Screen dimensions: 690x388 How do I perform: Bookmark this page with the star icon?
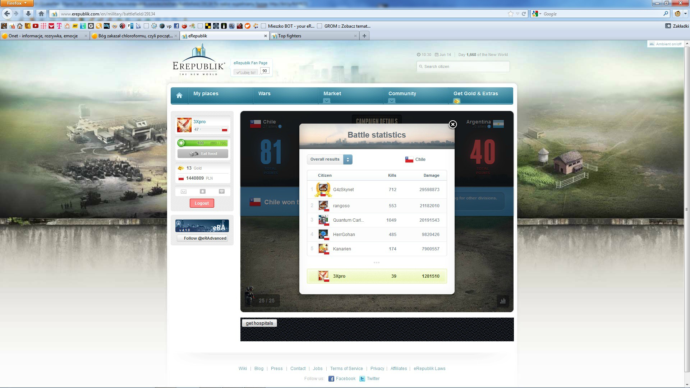point(511,14)
